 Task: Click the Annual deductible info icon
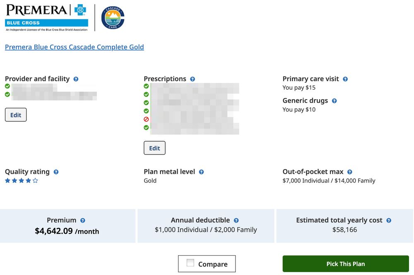(x=236, y=220)
